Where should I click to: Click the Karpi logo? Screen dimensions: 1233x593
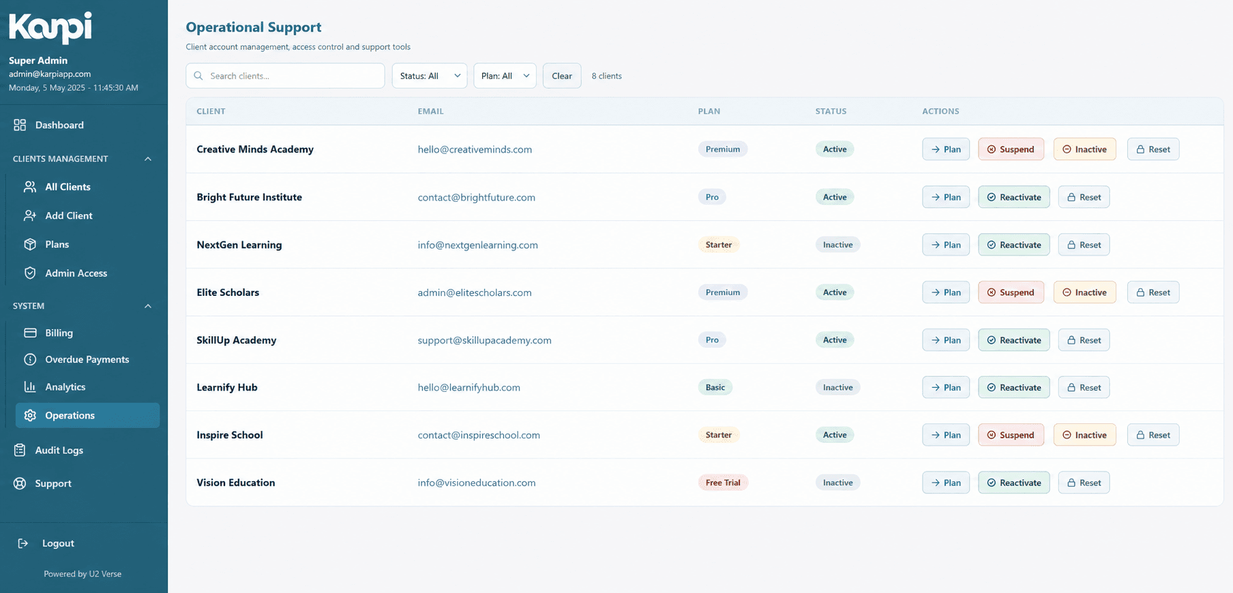[x=50, y=27]
